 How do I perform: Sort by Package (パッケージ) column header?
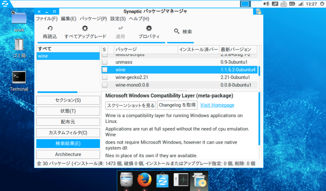click(146, 49)
